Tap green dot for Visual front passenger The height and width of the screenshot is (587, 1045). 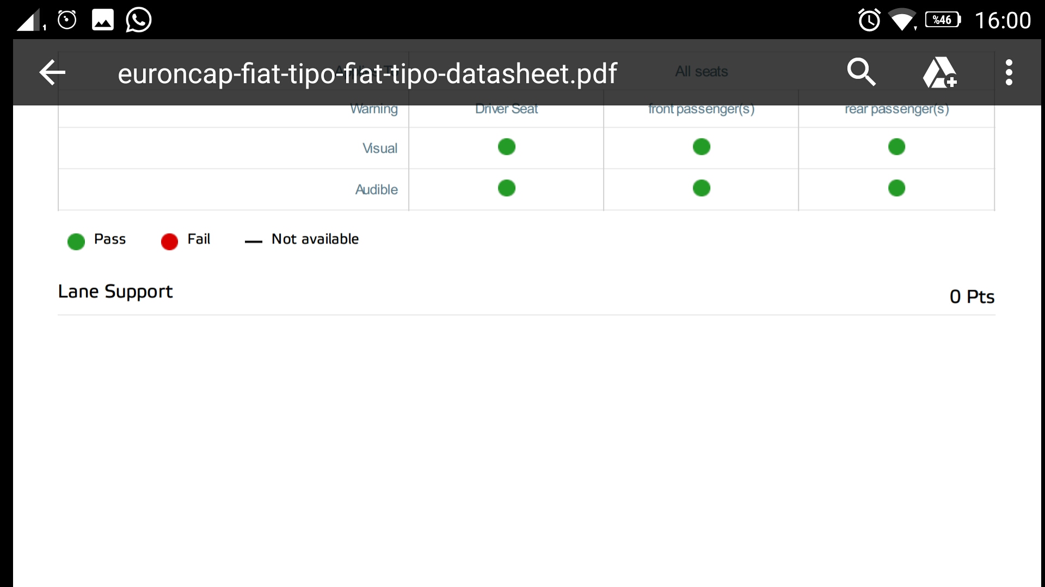[701, 147]
